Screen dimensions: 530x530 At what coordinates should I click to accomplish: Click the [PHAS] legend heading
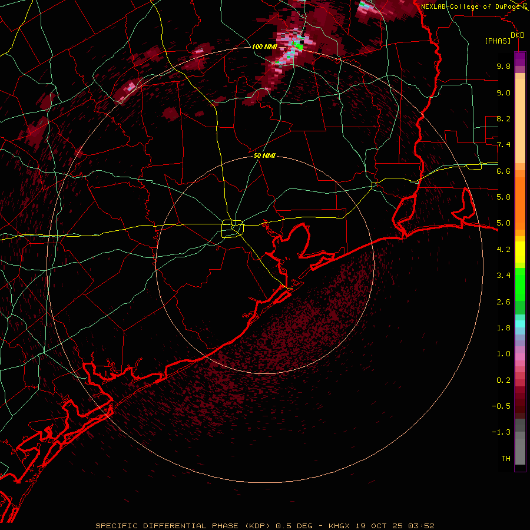pos(498,41)
